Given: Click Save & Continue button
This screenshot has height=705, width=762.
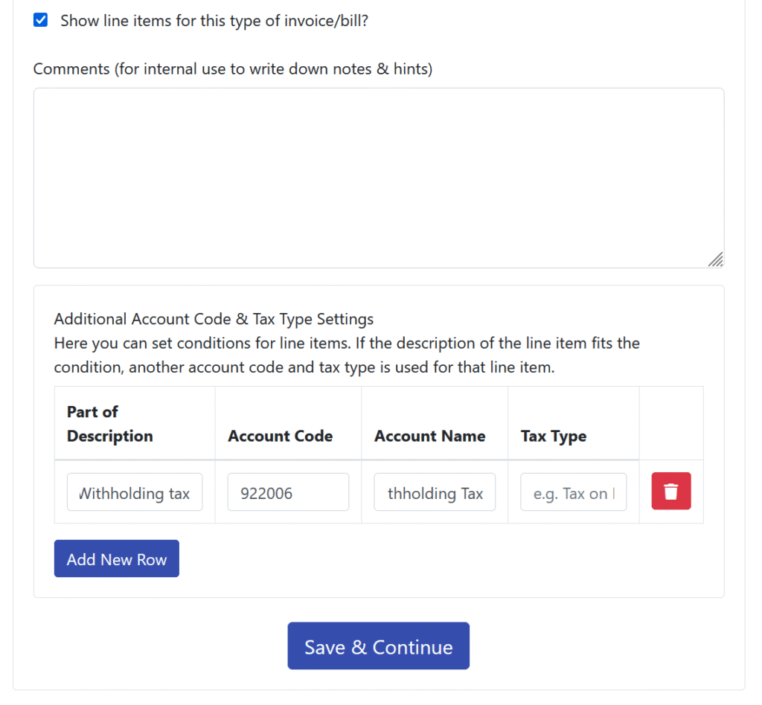Looking at the screenshot, I should click(379, 646).
